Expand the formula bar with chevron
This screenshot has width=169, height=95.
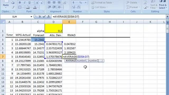(x=167, y=16)
